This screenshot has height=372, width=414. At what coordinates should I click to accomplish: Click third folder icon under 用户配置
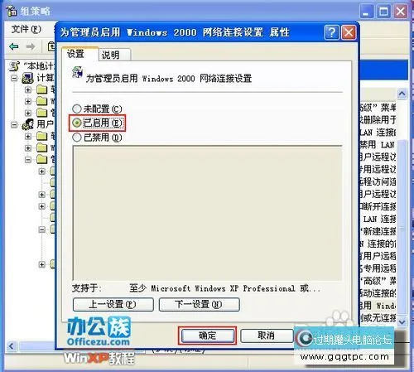[x=42, y=159]
